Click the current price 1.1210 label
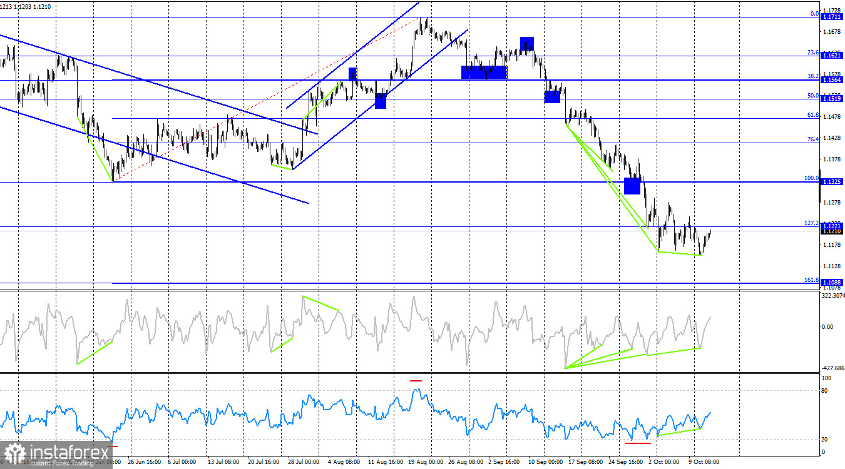Viewport: 845px width, 469px height. point(832,231)
